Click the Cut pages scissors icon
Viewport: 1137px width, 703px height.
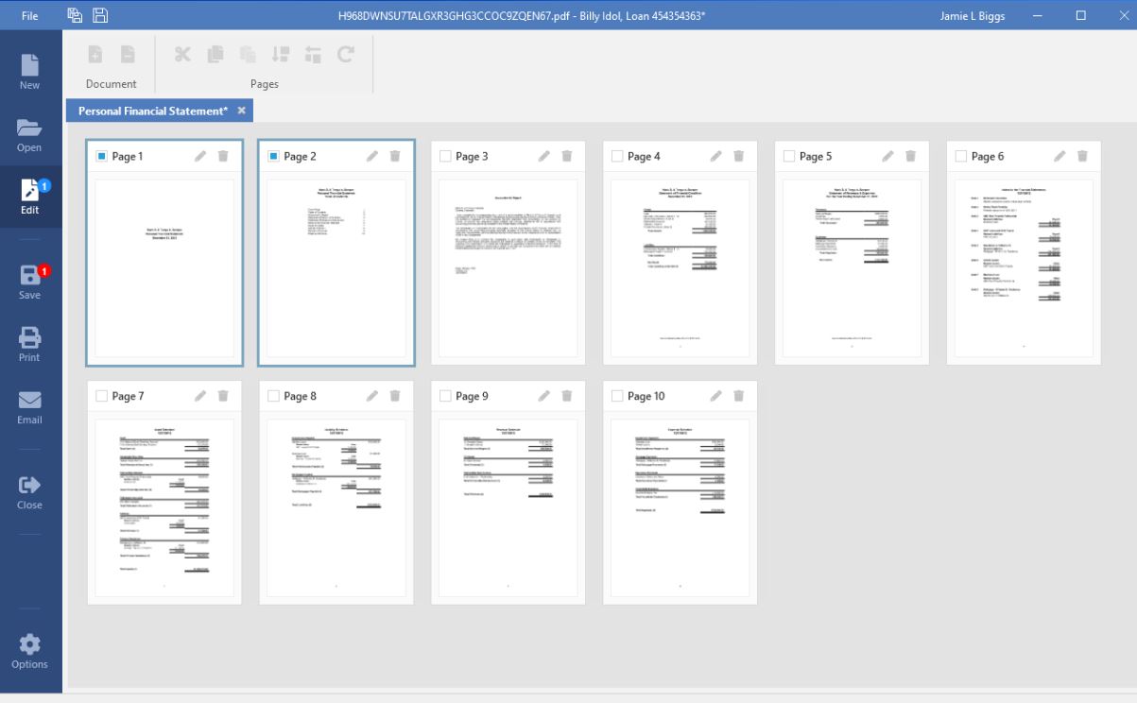click(182, 56)
